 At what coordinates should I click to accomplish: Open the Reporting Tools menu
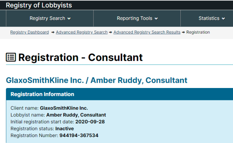pyautogui.click(x=137, y=18)
